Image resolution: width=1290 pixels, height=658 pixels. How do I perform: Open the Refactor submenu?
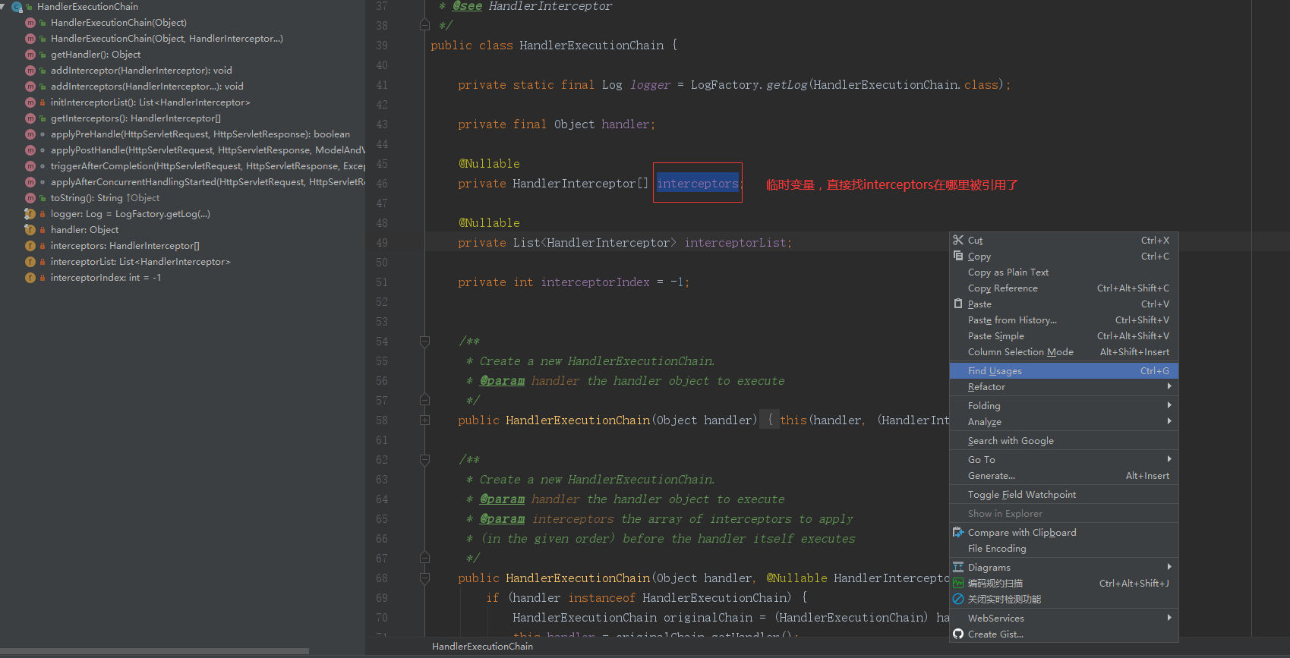pos(1064,387)
